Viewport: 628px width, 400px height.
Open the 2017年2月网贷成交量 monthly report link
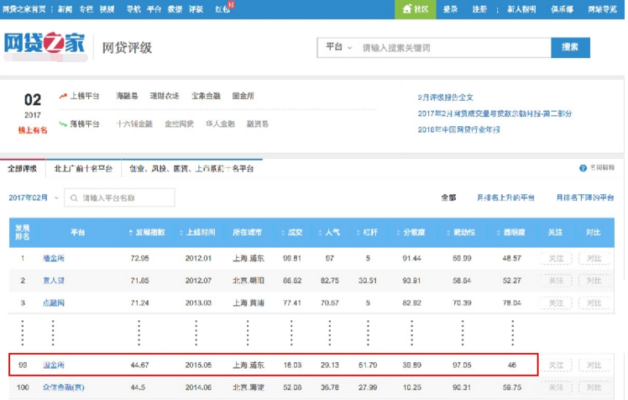(495, 113)
